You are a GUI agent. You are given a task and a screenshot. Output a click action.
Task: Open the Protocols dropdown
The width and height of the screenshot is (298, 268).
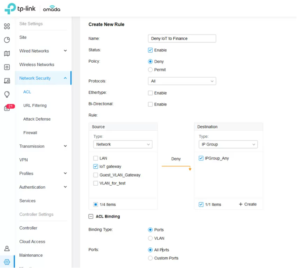[182, 81]
